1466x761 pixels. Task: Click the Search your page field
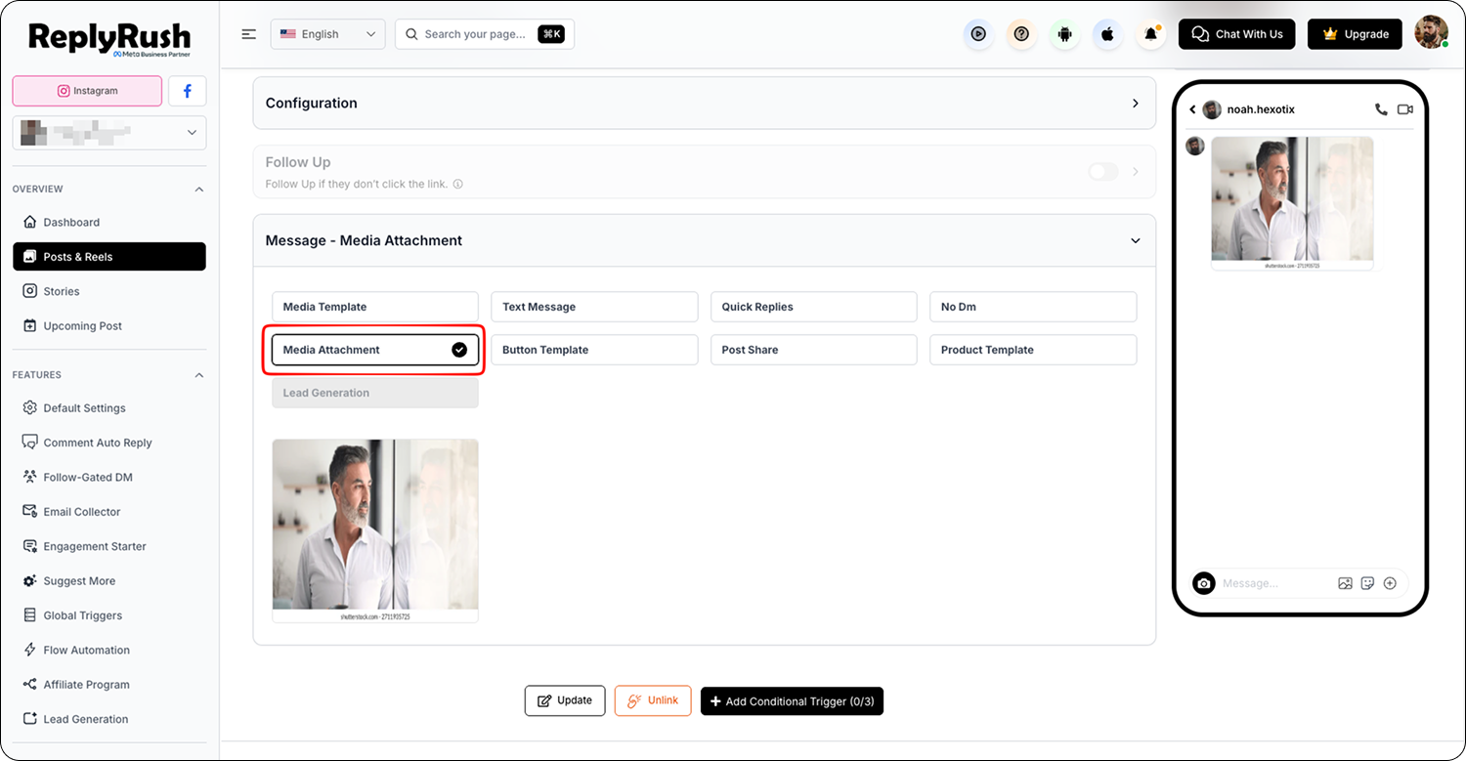click(485, 34)
